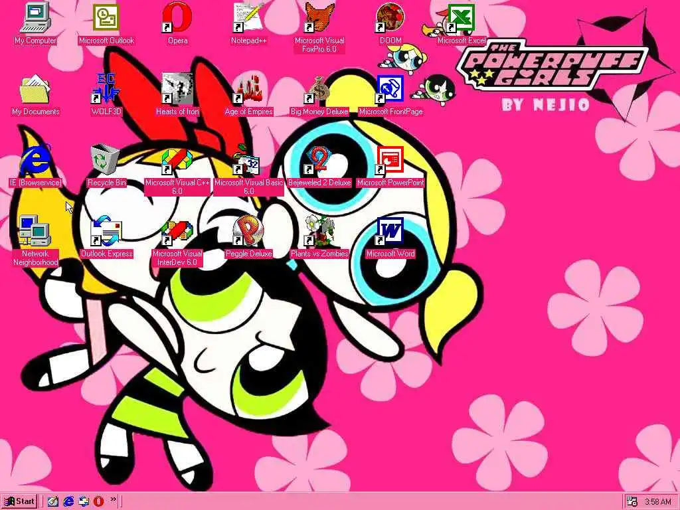Launch Outlook Express from the quick launch bar
Viewport: 680px width, 510px height.
click(84, 501)
